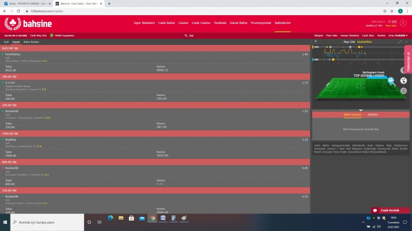Viewport: 412px width, 231px height.
Task: Open Chrome from taskbar
Action: click(x=152, y=218)
